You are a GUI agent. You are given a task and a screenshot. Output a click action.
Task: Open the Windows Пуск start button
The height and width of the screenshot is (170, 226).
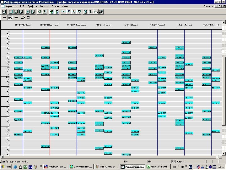(x=6, y=167)
